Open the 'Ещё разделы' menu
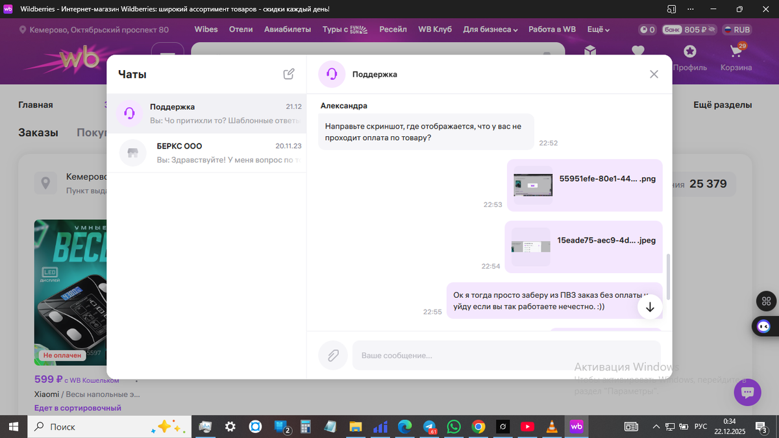 723,104
